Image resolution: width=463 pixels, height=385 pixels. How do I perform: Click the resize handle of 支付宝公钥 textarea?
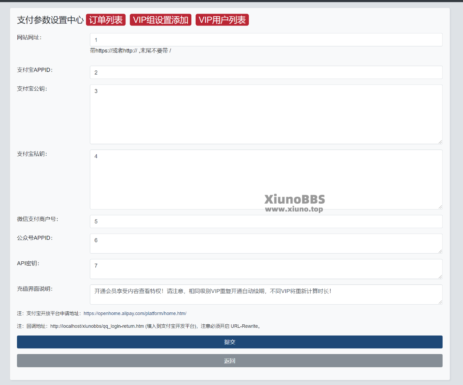pyautogui.click(x=440, y=142)
